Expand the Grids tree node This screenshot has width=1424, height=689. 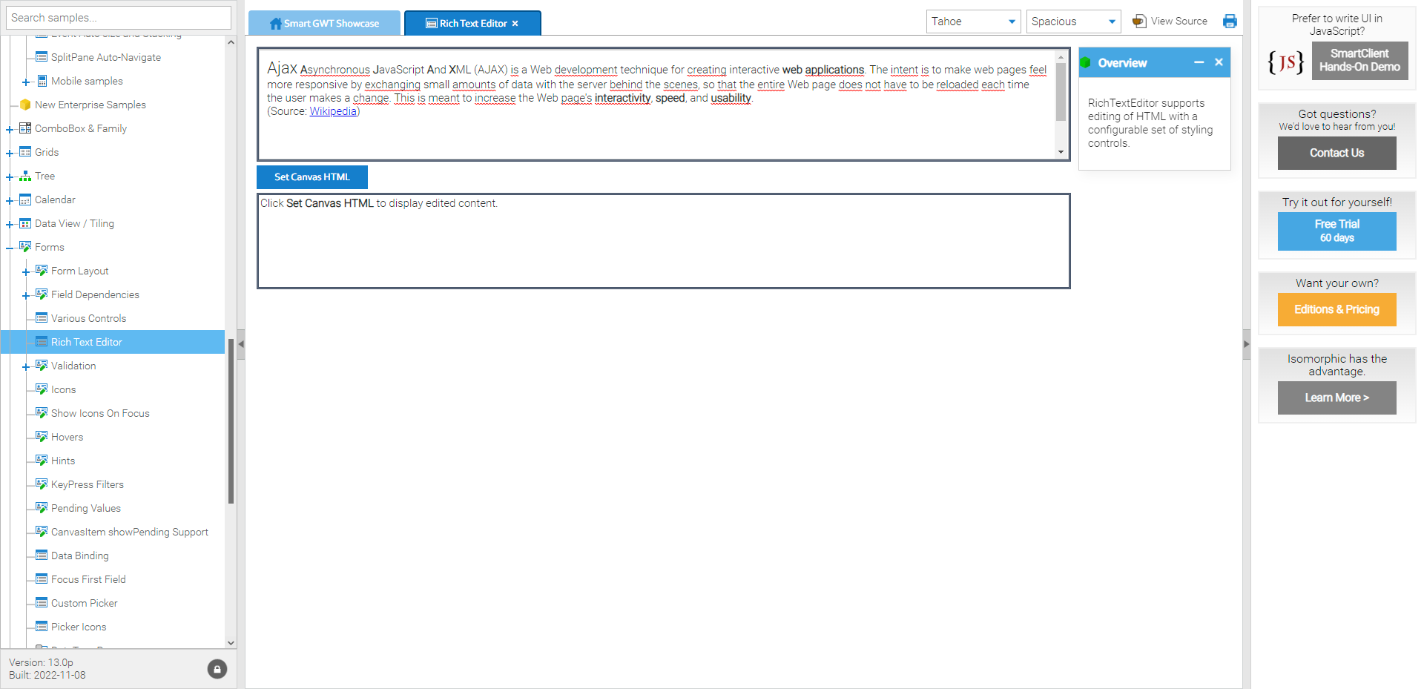(x=10, y=153)
